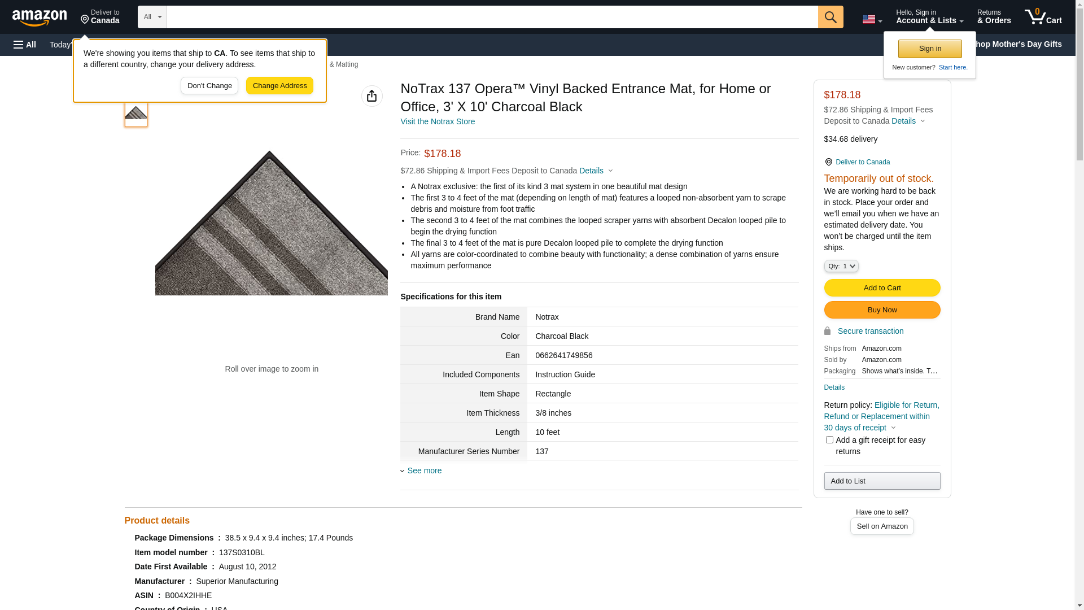Open the All hamburger menu
This screenshot has height=610, width=1084.
tap(25, 45)
